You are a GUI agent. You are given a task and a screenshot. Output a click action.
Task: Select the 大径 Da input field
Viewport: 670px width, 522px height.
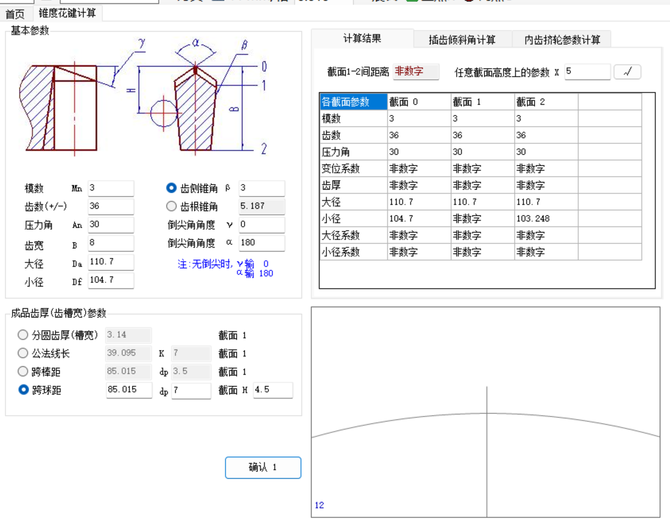[x=111, y=262]
